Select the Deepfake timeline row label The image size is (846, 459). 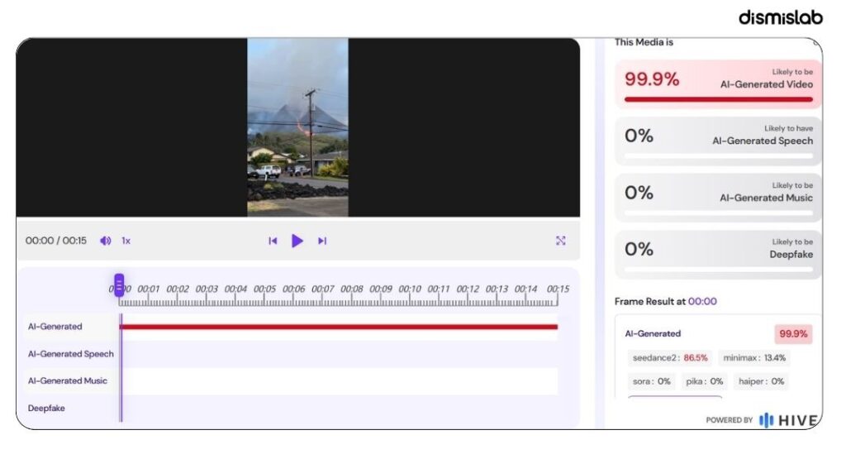point(46,409)
